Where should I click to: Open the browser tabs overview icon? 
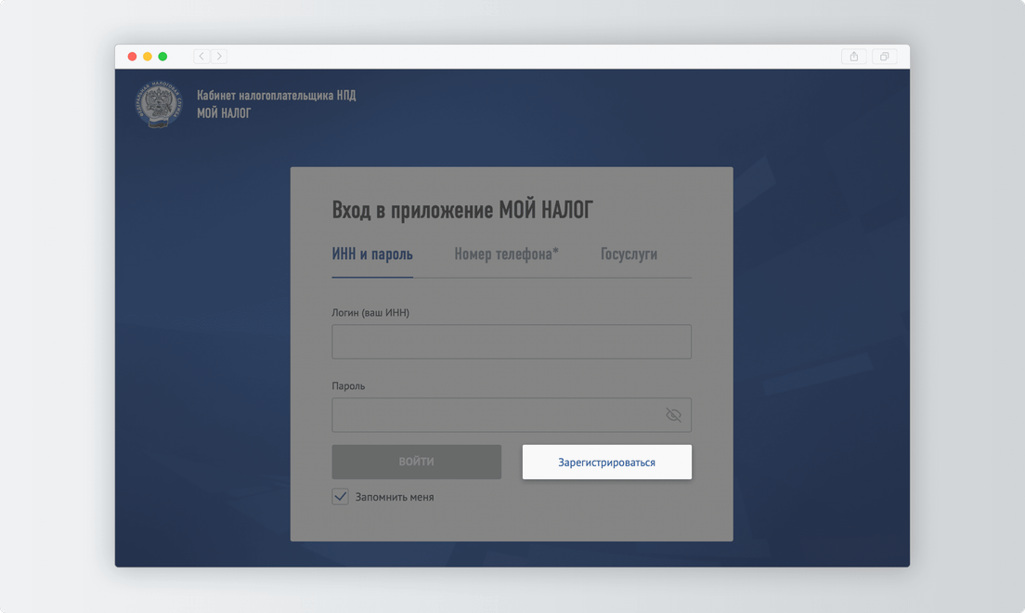coord(884,57)
